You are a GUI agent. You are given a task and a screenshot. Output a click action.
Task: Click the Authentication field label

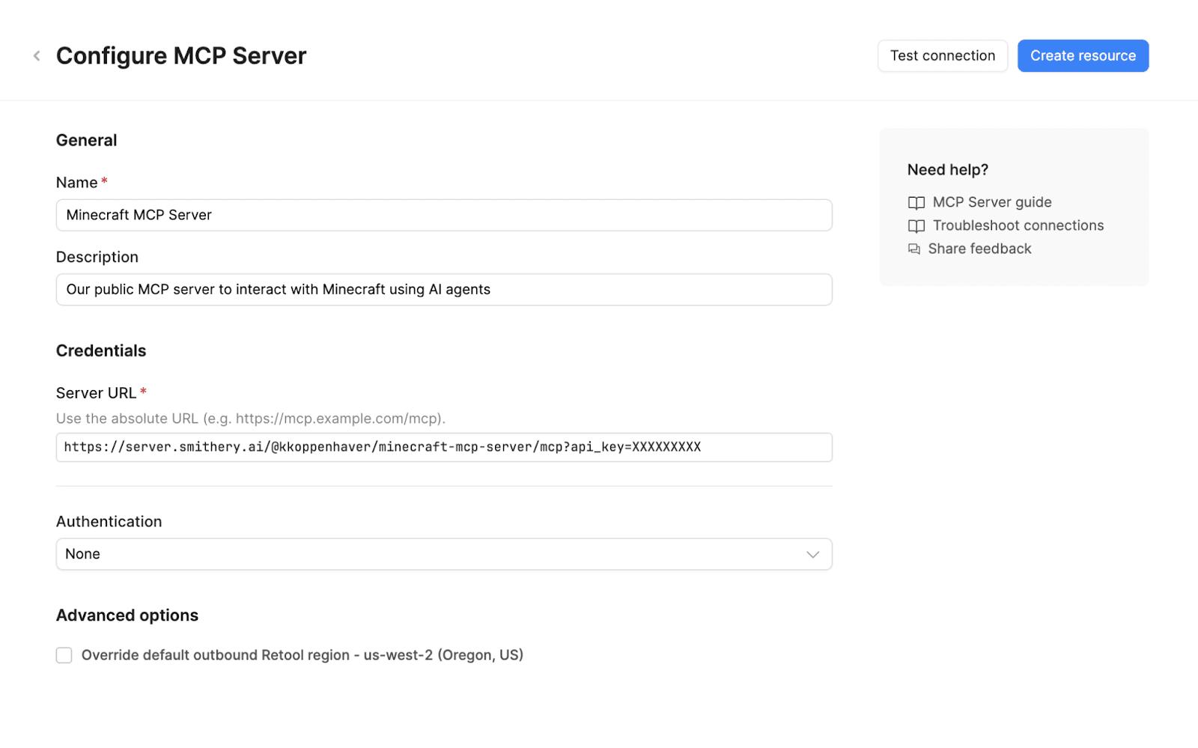(109, 522)
